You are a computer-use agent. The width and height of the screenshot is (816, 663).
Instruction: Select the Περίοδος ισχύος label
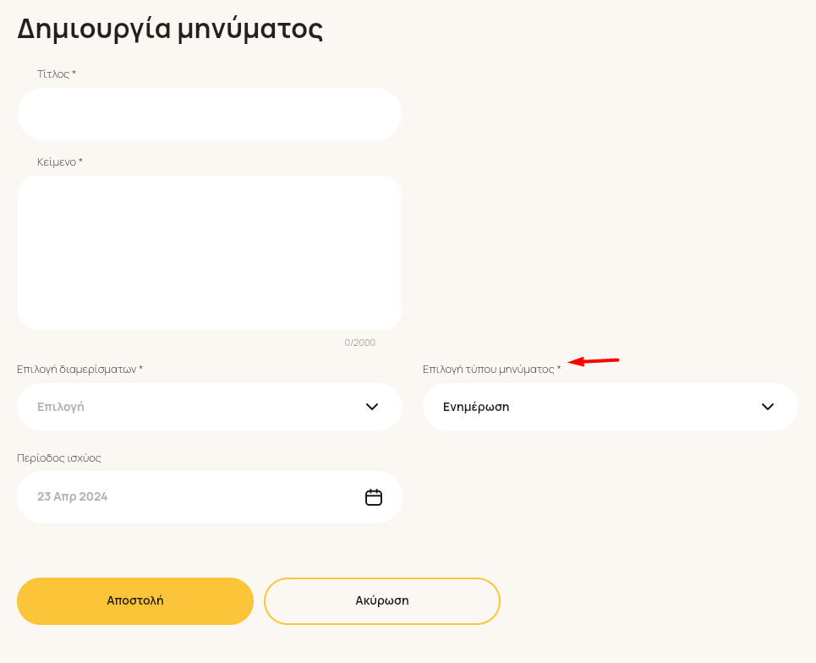(x=59, y=458)
